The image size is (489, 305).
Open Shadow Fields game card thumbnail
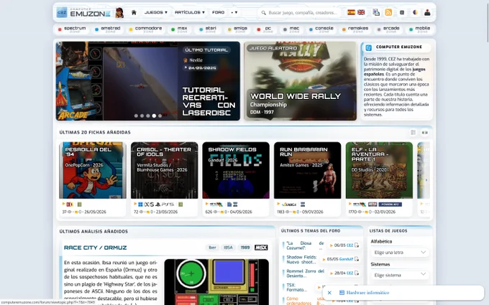click(x=236, y=171)
